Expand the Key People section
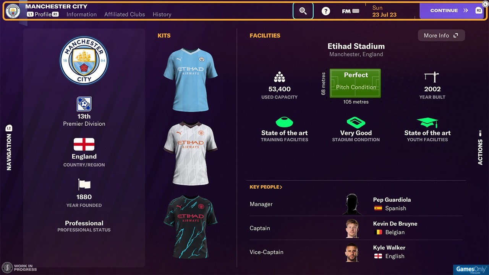 (x=266, y=187)
